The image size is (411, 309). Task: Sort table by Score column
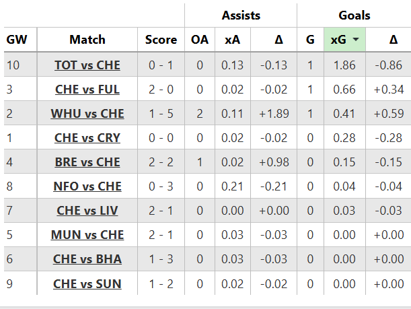pyautogui.click(x=161, y=40)
